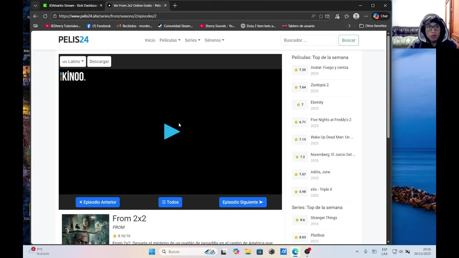Add this page to favorites with the star icon
459x258 pixels.
tap(321, 16)
